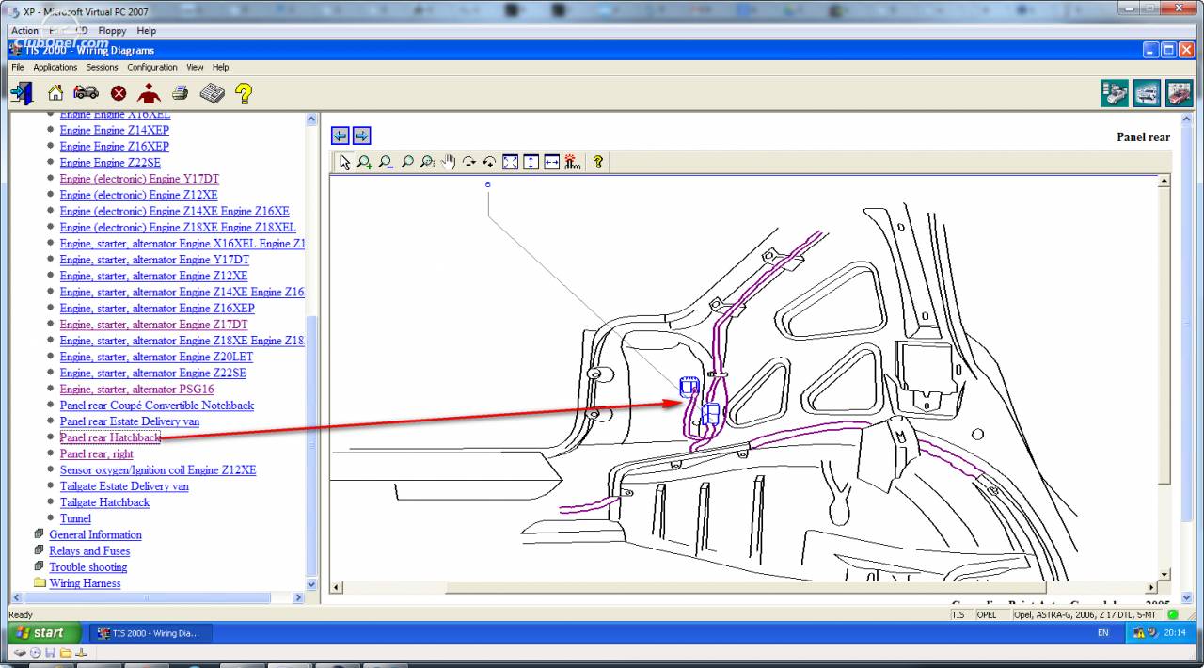Fit the diagram to width
This screenshot has width=1204, height=668.
[x=551, y=162]
